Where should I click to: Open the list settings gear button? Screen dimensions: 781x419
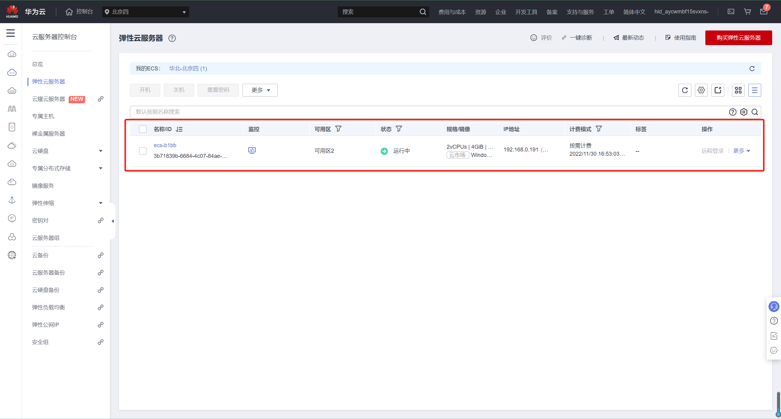click(x=701, y=90)
